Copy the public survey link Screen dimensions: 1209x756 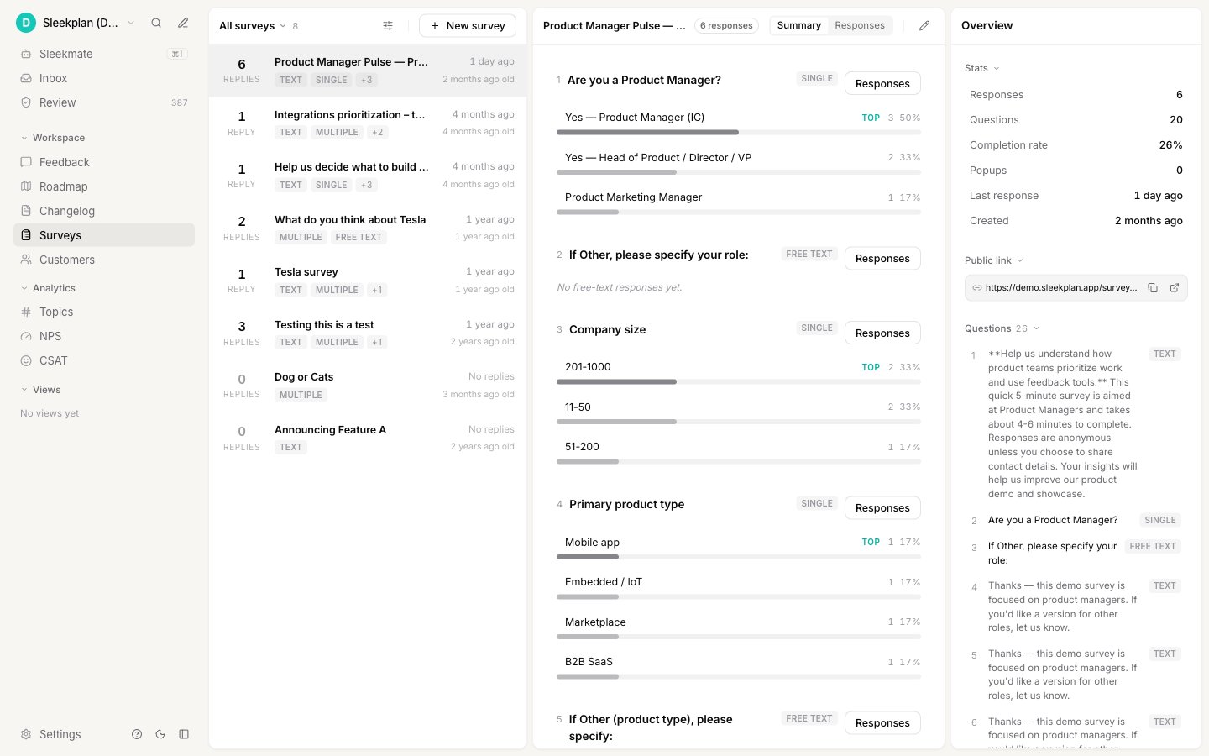[x=1153, y=288]
